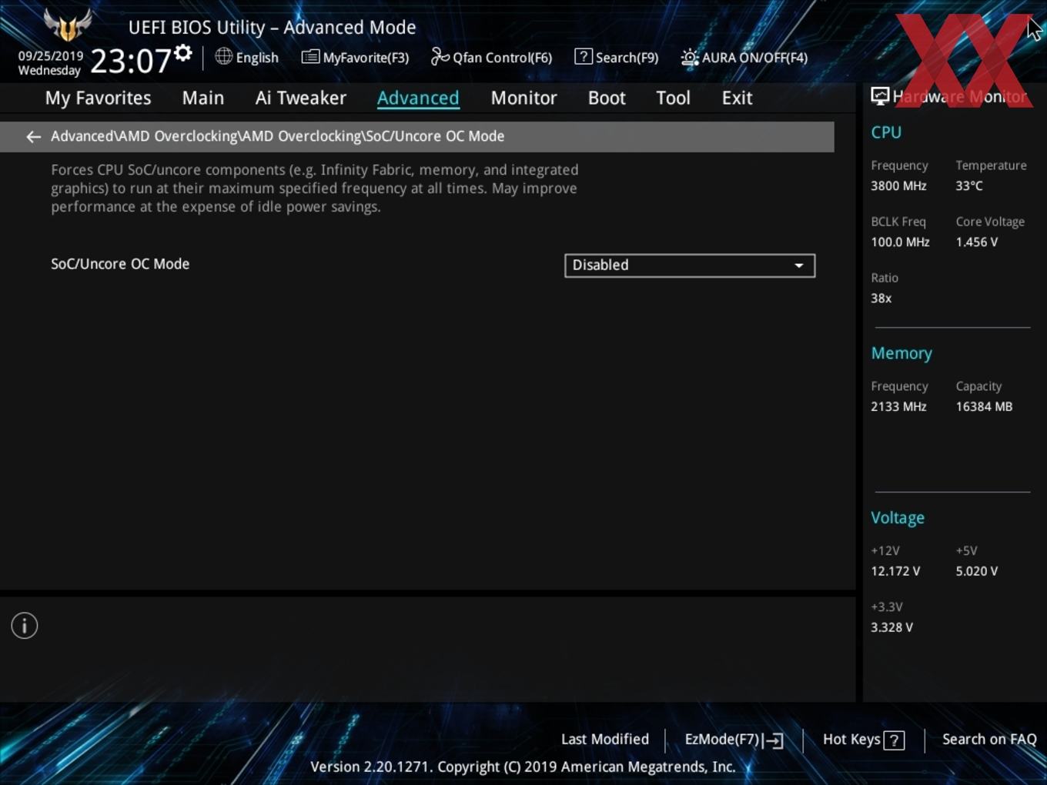Open the Tool tab

[673, 98]
